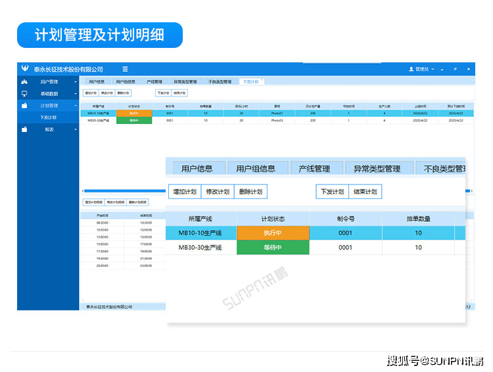
Task: Expand the 用户管理 sidebar menu arrow
Action: (x=76, y=82)
